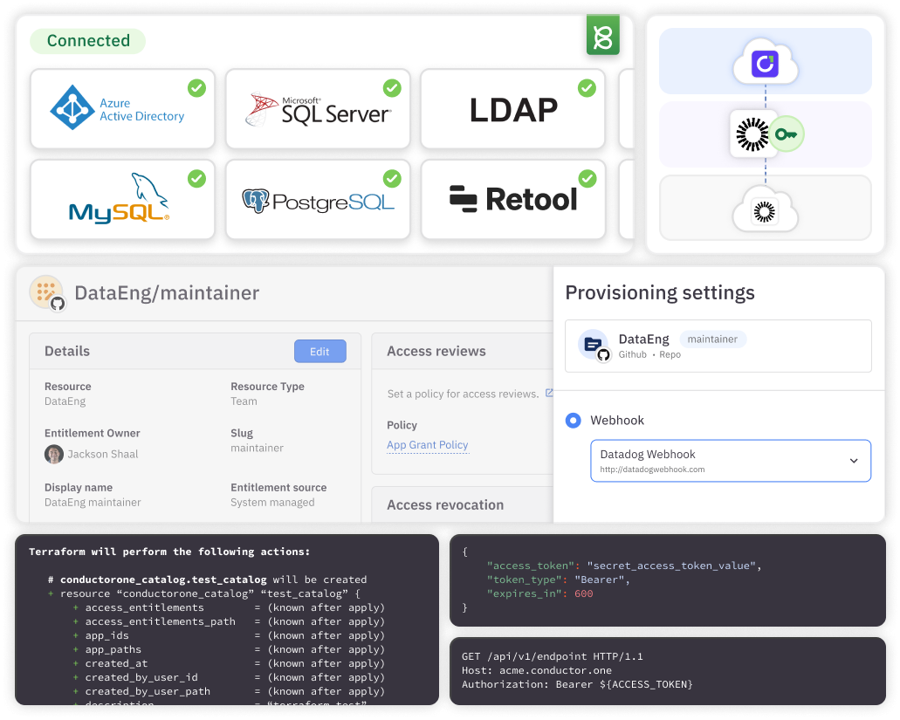Click the DataEng GitHub repo icon
This screenshot has height=720, width=900.
pos(594,346)
